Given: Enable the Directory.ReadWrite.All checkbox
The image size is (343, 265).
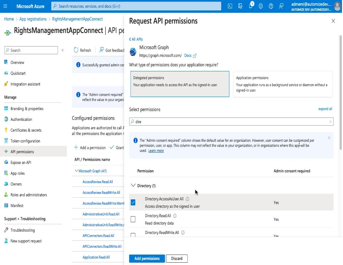Looking at the screenshot, I should point(133,235).
